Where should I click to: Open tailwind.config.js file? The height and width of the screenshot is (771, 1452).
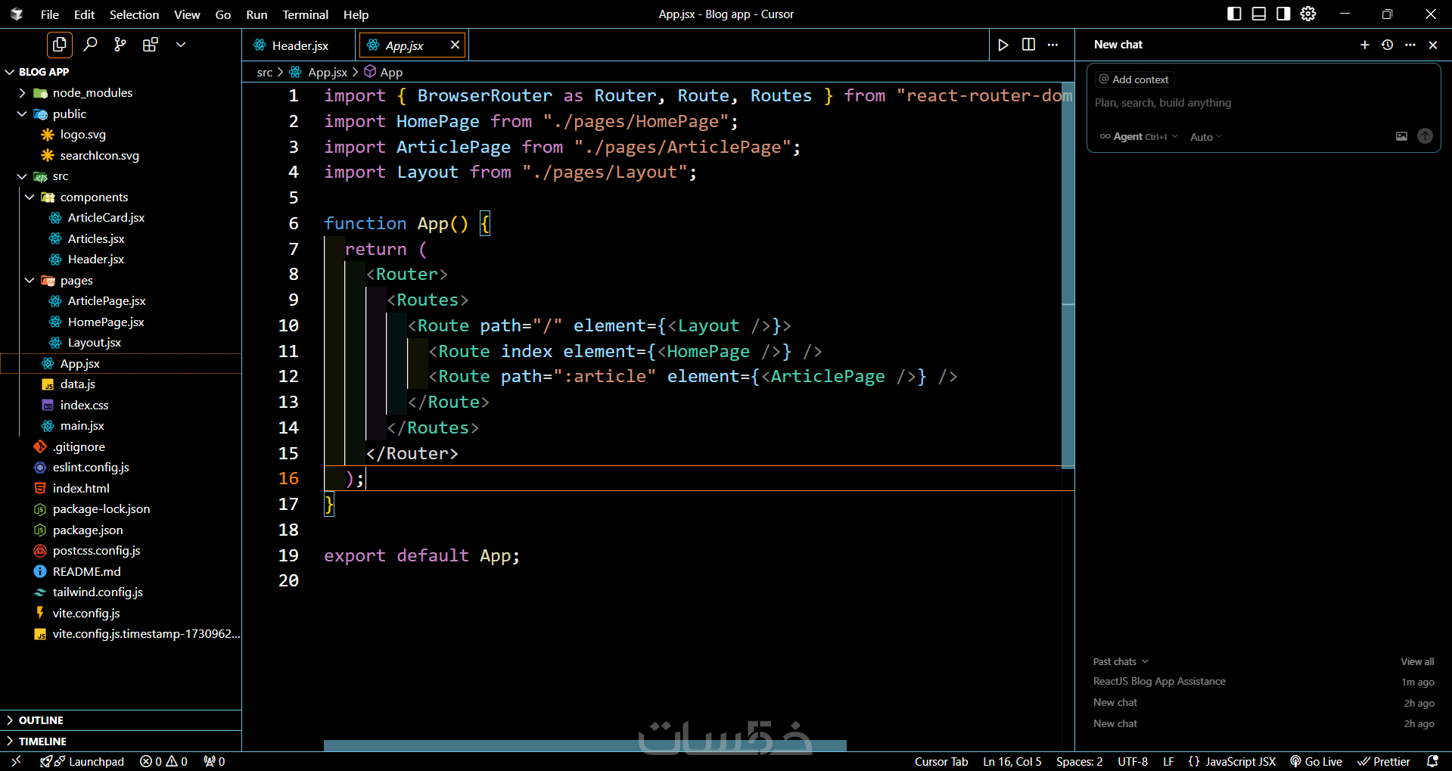point(98,592)
